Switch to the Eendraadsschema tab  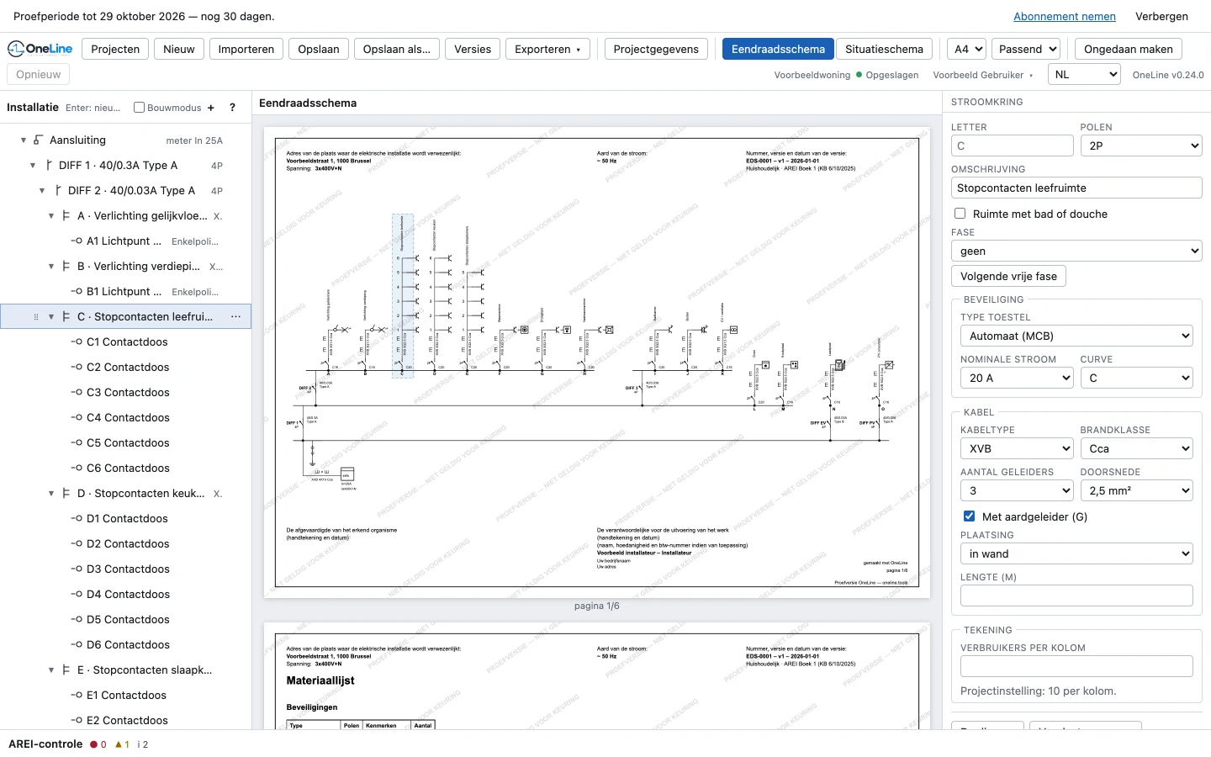778,49
